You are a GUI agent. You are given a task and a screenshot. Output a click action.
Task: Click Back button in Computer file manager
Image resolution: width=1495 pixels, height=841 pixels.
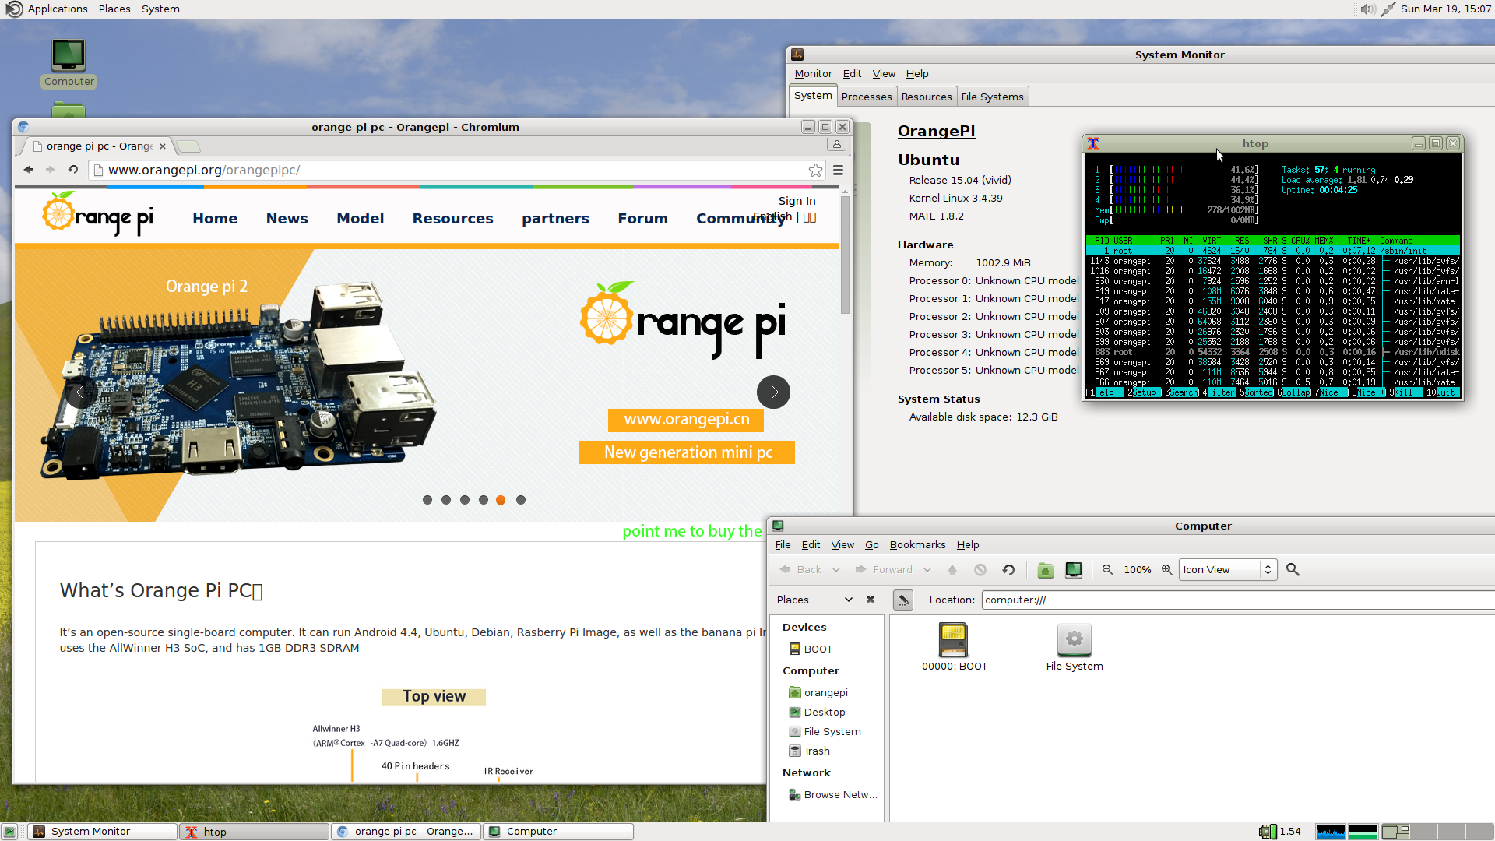[x=801, y=570]
